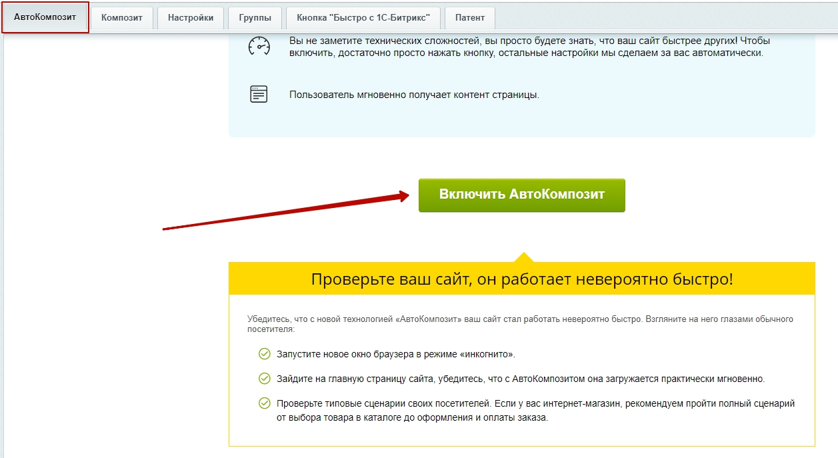Screen dimensions: 838x458
Task: Click the text Пользователь мгновенно получает контент страницы
Action: [x=414, y=95]
